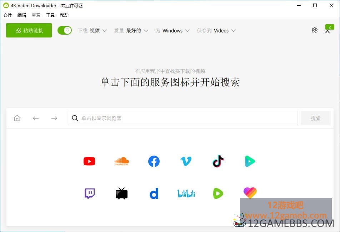This screenshot has width=340, height=232.
Task: Focus the 单击以显示浏览器 search field
Action: 182,118
